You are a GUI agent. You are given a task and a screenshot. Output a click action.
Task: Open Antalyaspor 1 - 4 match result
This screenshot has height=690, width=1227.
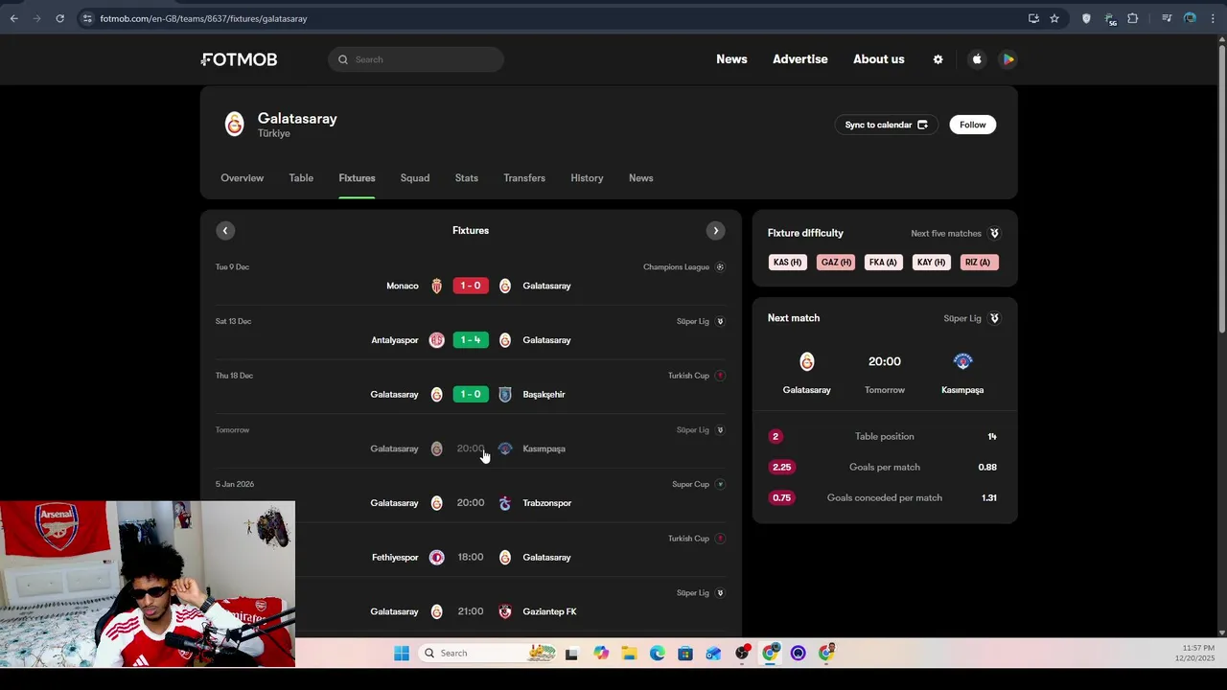[471, 340]
